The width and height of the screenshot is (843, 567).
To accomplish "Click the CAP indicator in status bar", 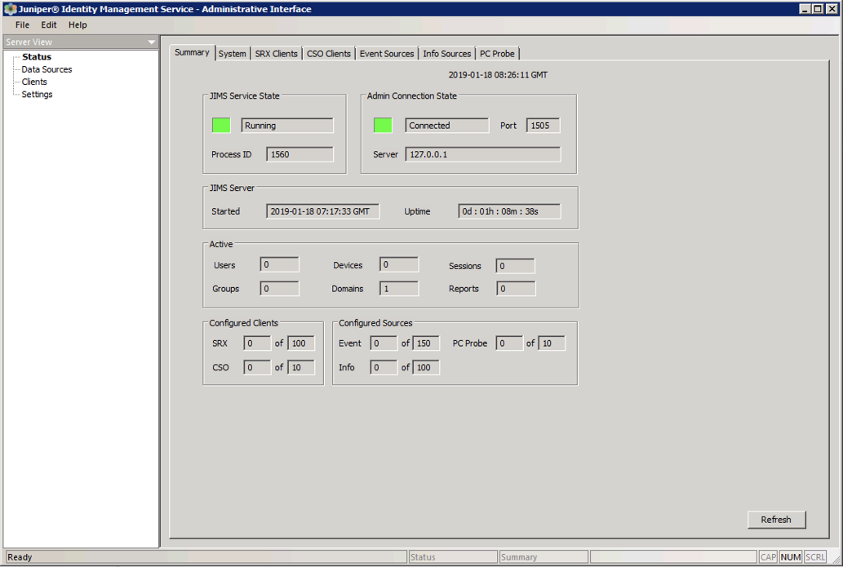I will (768, 557).
